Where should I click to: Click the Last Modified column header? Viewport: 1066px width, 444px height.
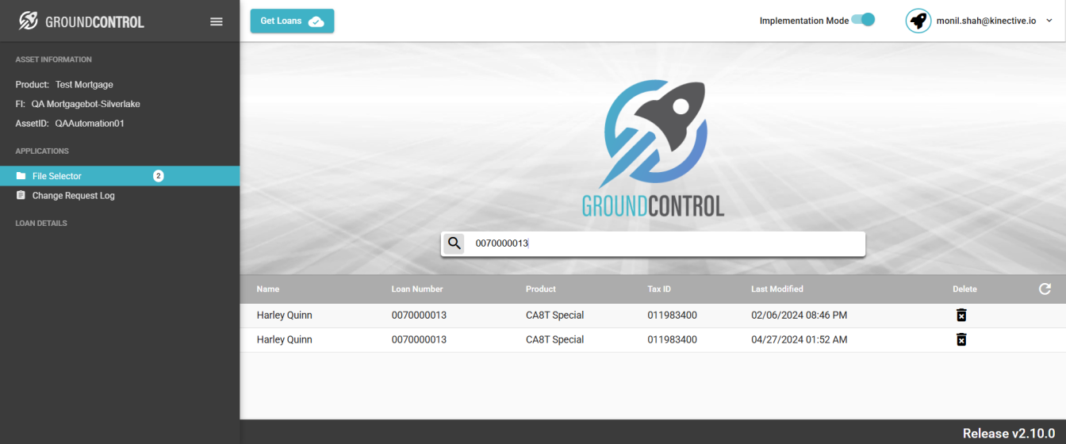777,289
